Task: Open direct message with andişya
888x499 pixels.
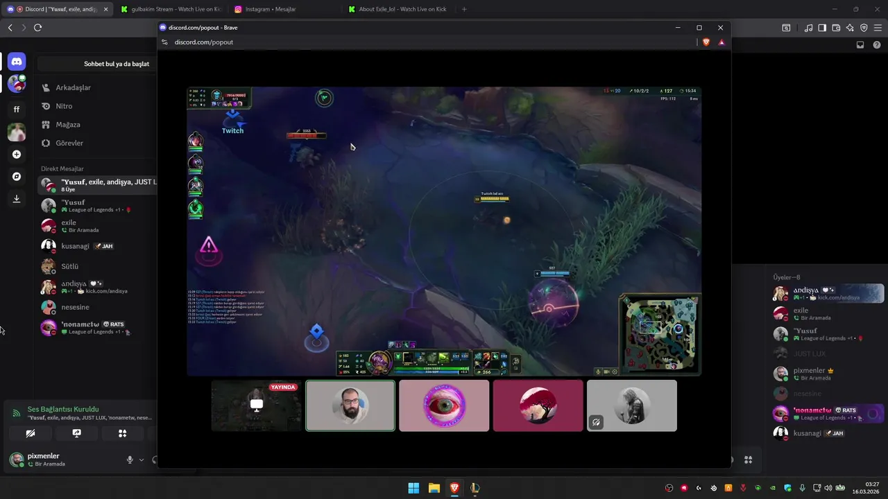Action: point(96,287)
